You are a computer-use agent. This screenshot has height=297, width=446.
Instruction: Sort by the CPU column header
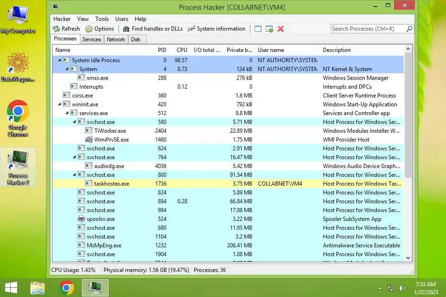tap(179, 50)
